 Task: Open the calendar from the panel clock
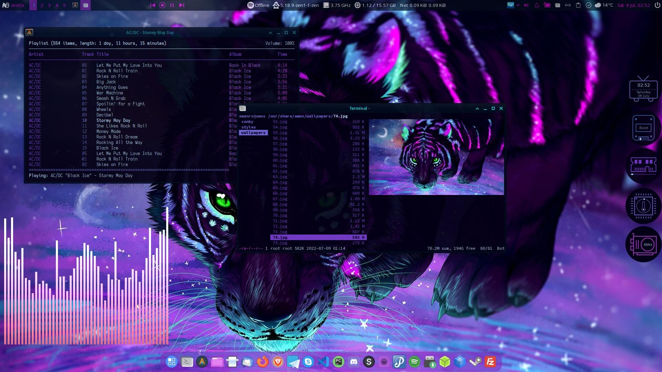(x=633, y=5)
